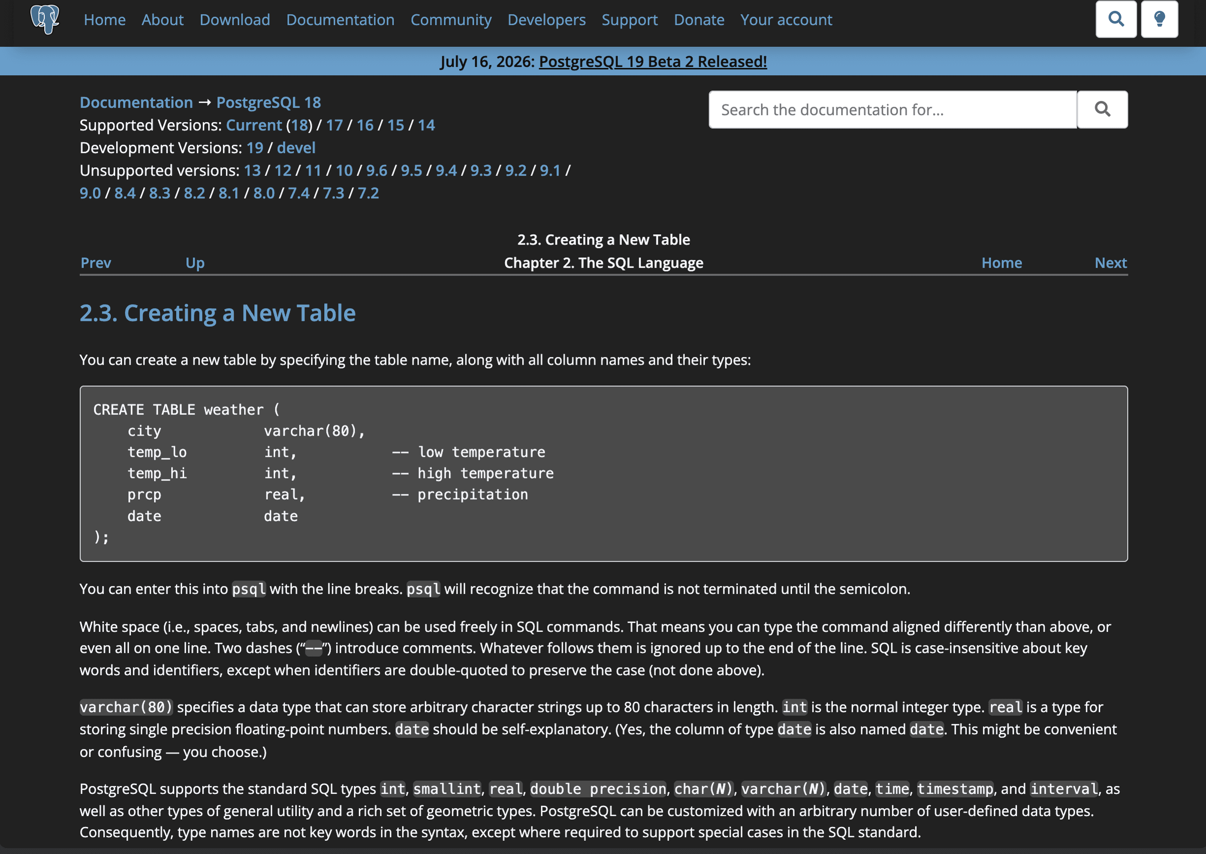The width and height of the screenshot is (1206, 854).
Task: Open unsupported version 9.0 docs
Action: (91, 193)
